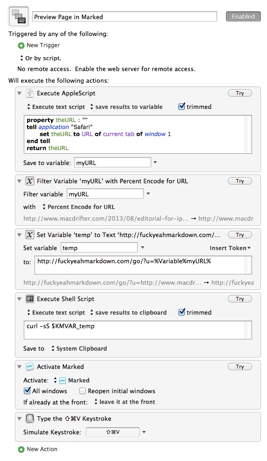This screenshot has height=461, width=267.
Task: Click the Execute AppleScript action icon
Action: click(x=29, y=93)
